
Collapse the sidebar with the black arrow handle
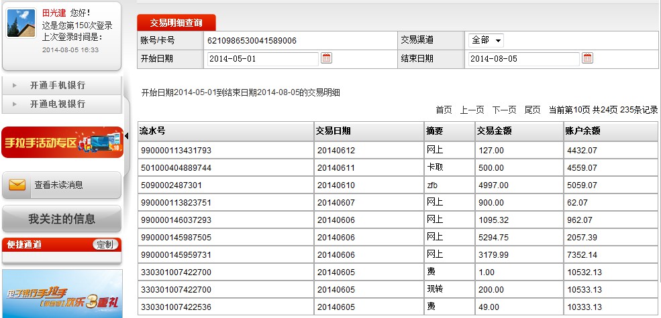coord(126,137)
